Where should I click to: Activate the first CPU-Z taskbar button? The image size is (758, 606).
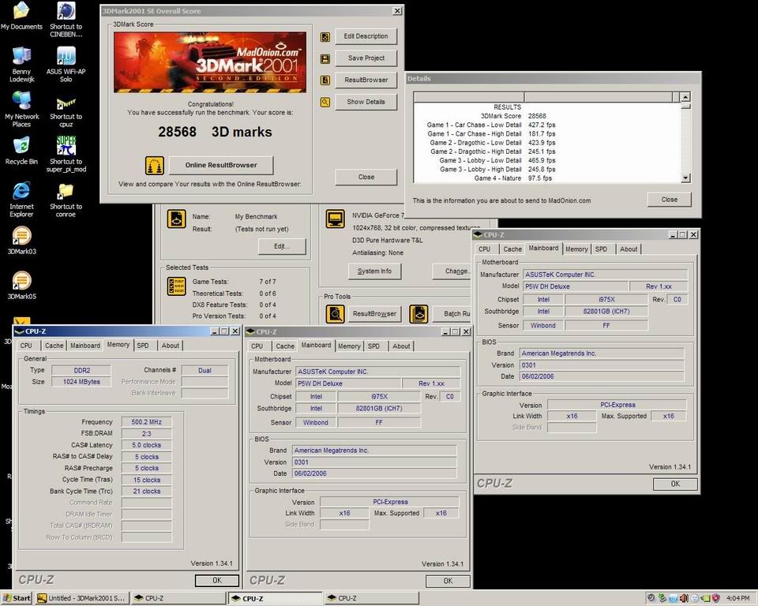(x=178, y=598)
